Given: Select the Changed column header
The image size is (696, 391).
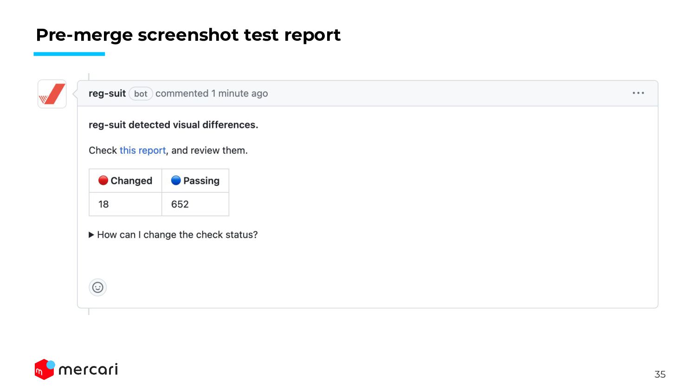Looking at the screenshot, I should [x=125, y=181].
